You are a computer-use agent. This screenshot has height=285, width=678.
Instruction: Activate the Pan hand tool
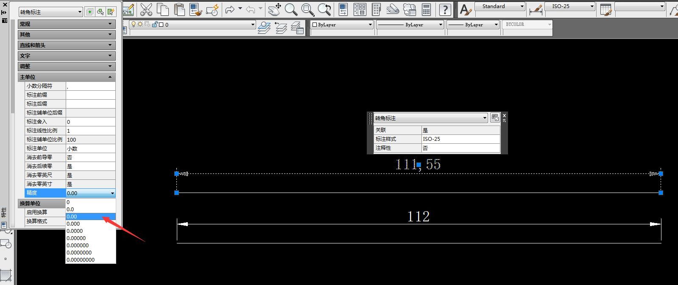275,9
